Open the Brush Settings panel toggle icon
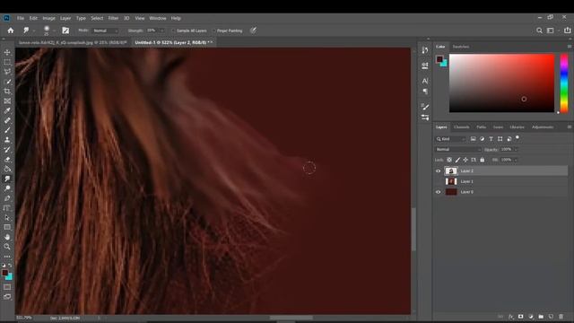The height and width of the screenshot is (323, 574). click(65, 31)
